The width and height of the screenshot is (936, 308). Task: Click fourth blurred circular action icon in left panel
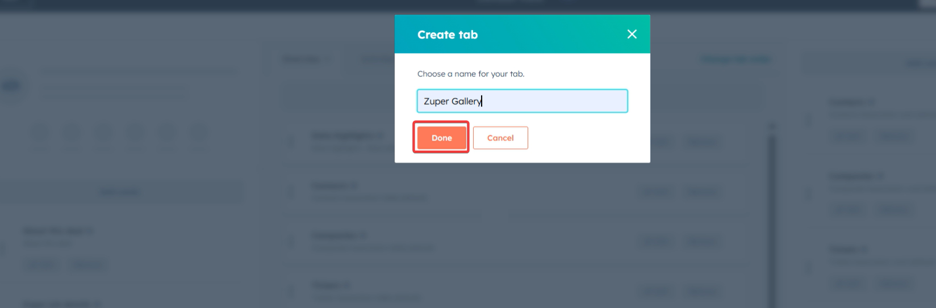[x=135, y=133]
